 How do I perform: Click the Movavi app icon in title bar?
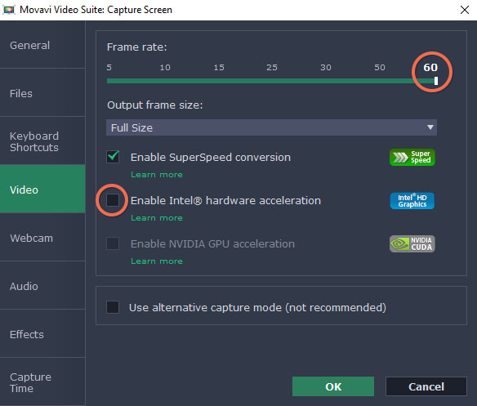point(9,10)
